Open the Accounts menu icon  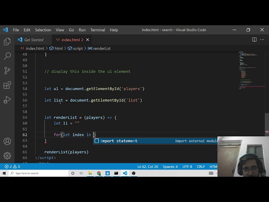tap(7, 141)
